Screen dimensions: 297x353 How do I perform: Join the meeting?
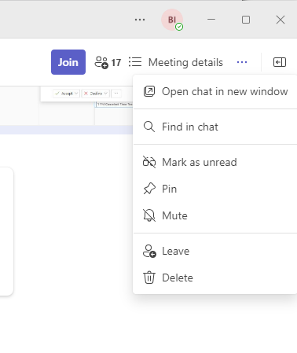(x=68, y=62)
